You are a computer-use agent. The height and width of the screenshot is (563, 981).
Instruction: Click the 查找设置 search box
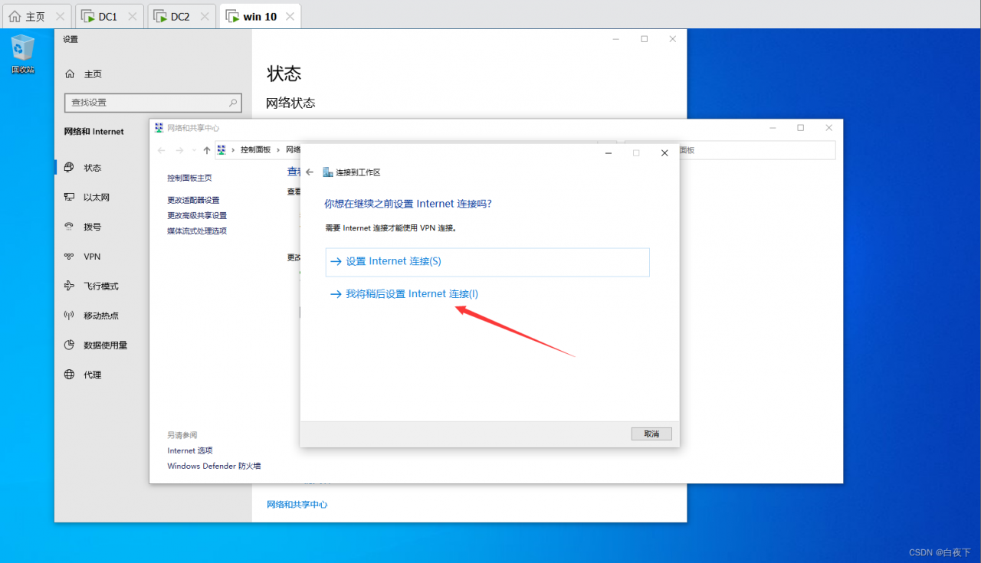(153, 103)
